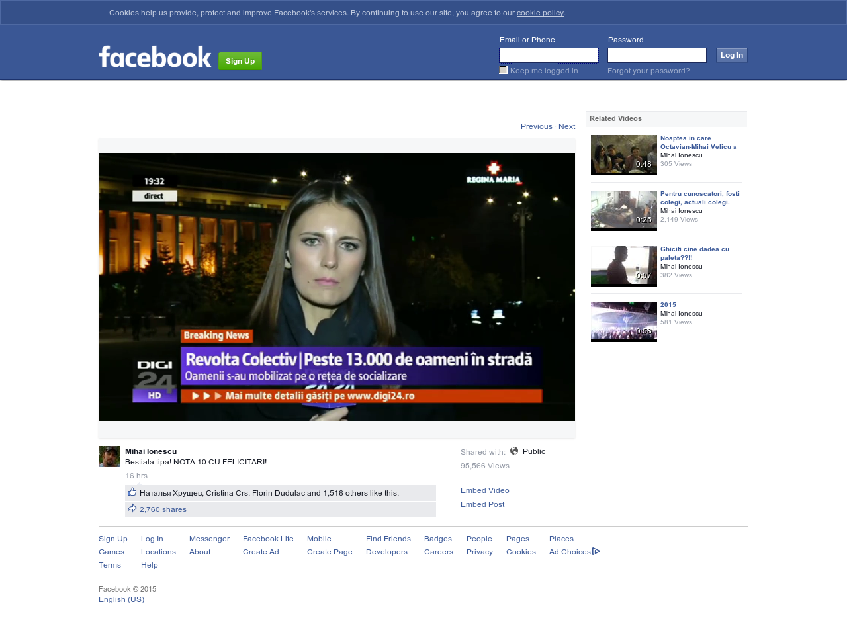Open Mihai Ionescu author name link
847x618 pixels.
point(151,451)
